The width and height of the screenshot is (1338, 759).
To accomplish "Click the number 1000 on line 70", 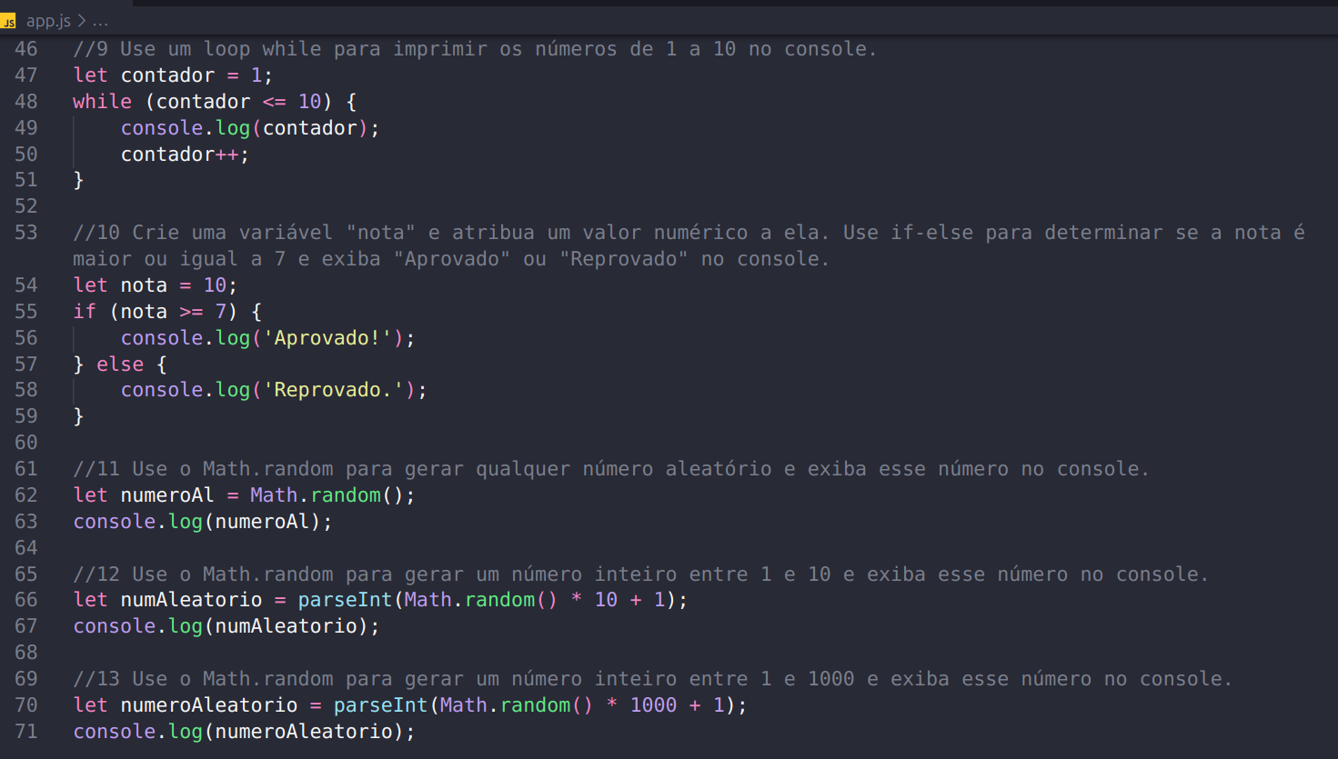I will (653, 705).
